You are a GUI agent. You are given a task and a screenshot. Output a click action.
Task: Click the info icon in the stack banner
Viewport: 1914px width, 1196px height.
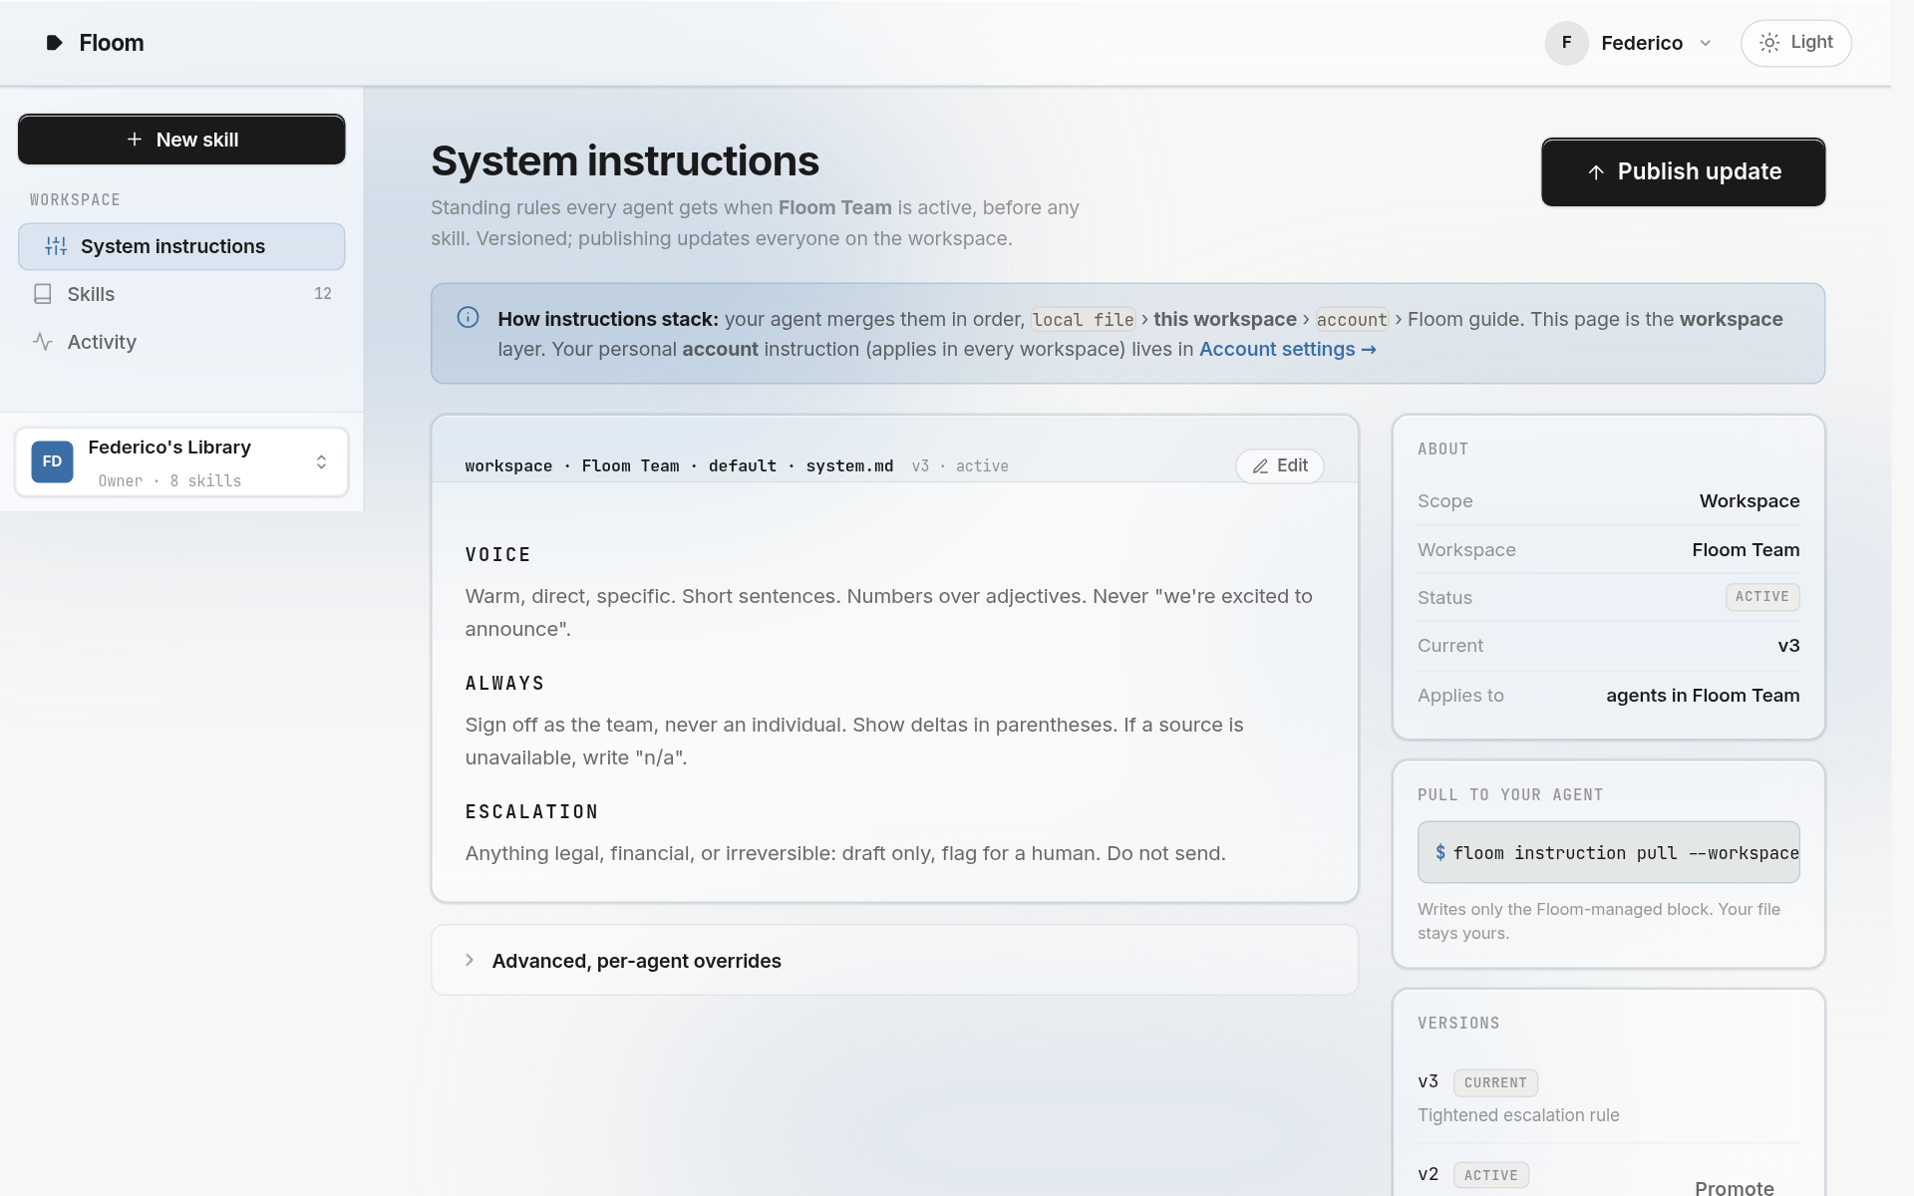468,318
